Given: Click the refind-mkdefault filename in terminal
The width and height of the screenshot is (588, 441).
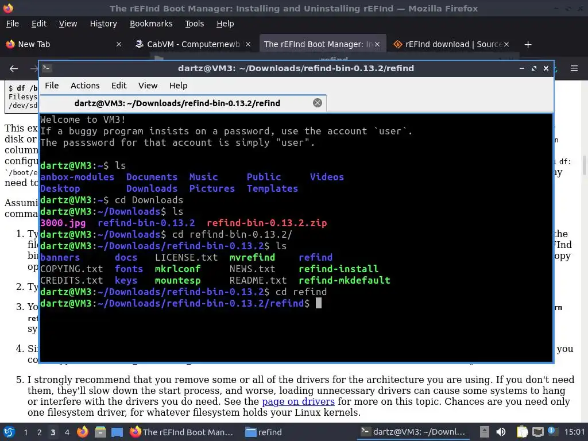Looking at the screenshot, I should (x=345, y=280).
